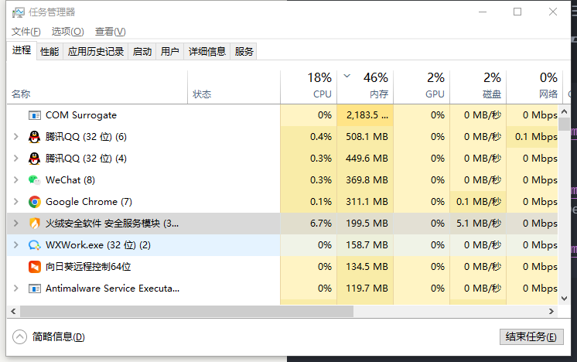
Task: Click the 简略信息(D) link
Action: pyautogui.click(x=59, y=336)
